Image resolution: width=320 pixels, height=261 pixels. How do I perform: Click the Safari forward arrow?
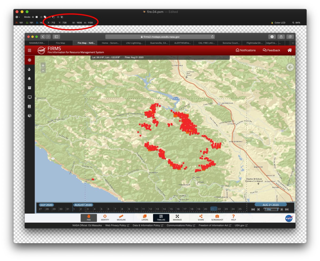(x=48, y=37)
